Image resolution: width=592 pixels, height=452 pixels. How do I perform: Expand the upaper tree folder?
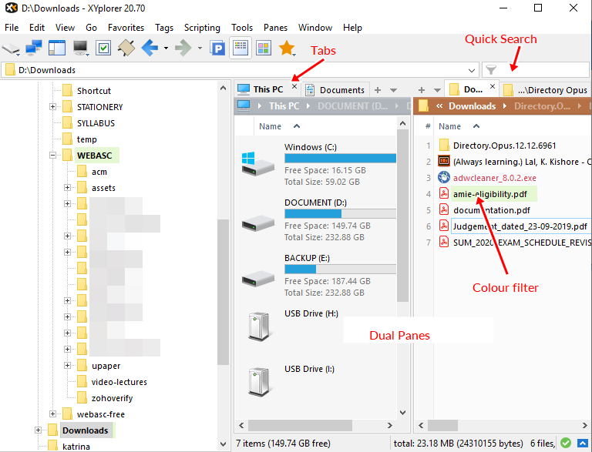point(67,365)
